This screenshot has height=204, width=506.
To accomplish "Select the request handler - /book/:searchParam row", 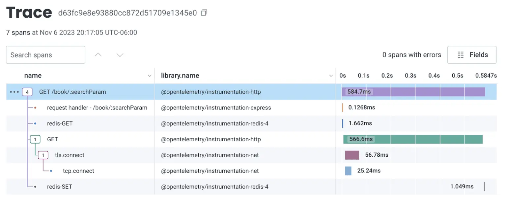I will pos(97,108).
